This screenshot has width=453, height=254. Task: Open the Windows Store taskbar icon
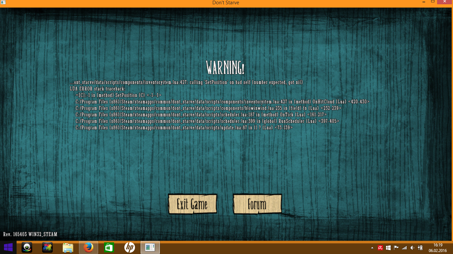[109, 247]
